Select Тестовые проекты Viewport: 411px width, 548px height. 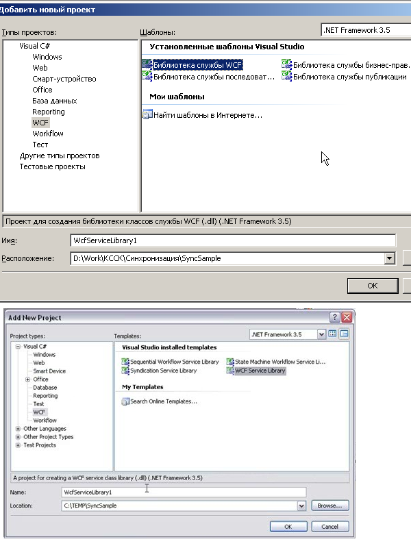coord(53,166)
